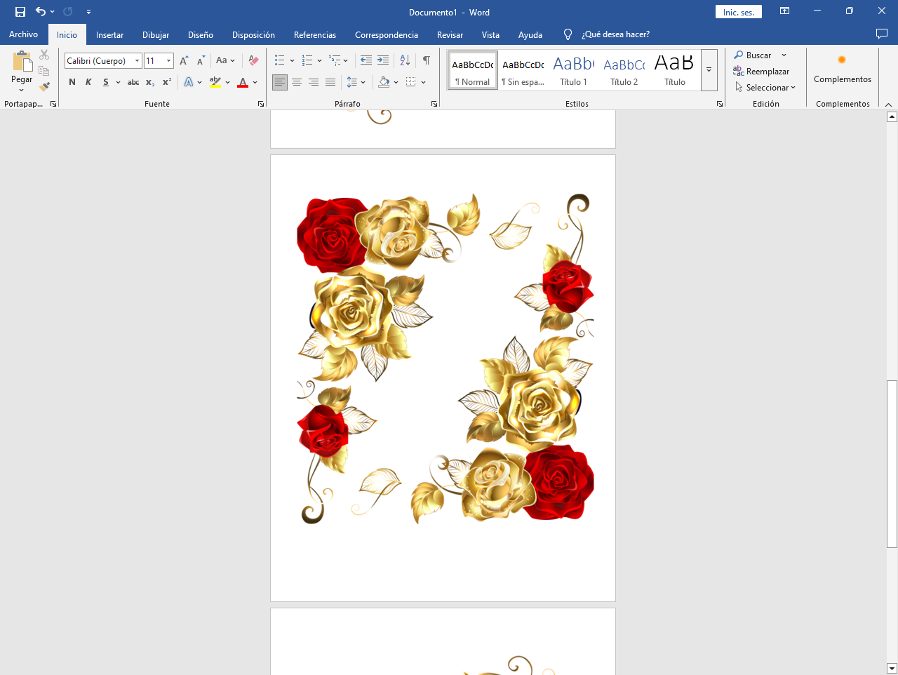Increase indent with the indent icon
The width and height of the screenshot is (898, 675).
click(x=383, y=61)
